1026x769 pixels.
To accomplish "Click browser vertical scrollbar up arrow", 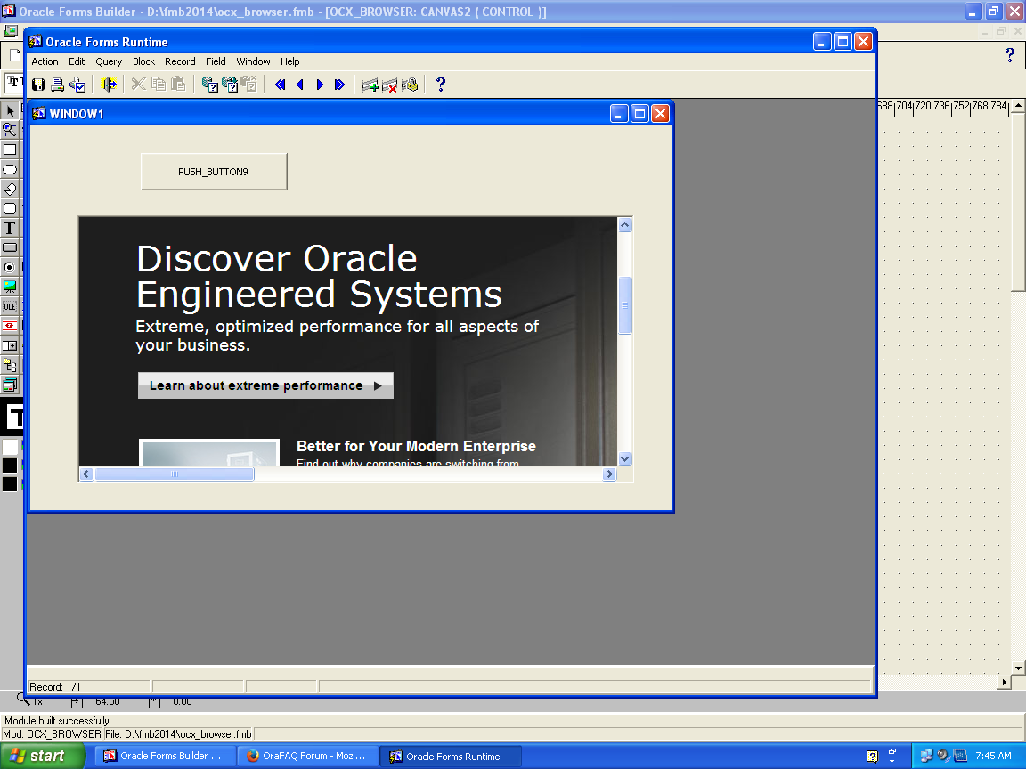I will click(x=625, y=225).
